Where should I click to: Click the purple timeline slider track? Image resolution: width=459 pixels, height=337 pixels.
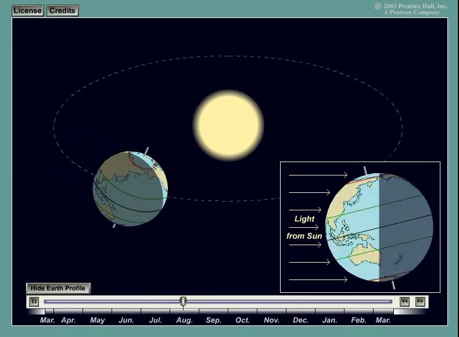(x=218, y=302)
